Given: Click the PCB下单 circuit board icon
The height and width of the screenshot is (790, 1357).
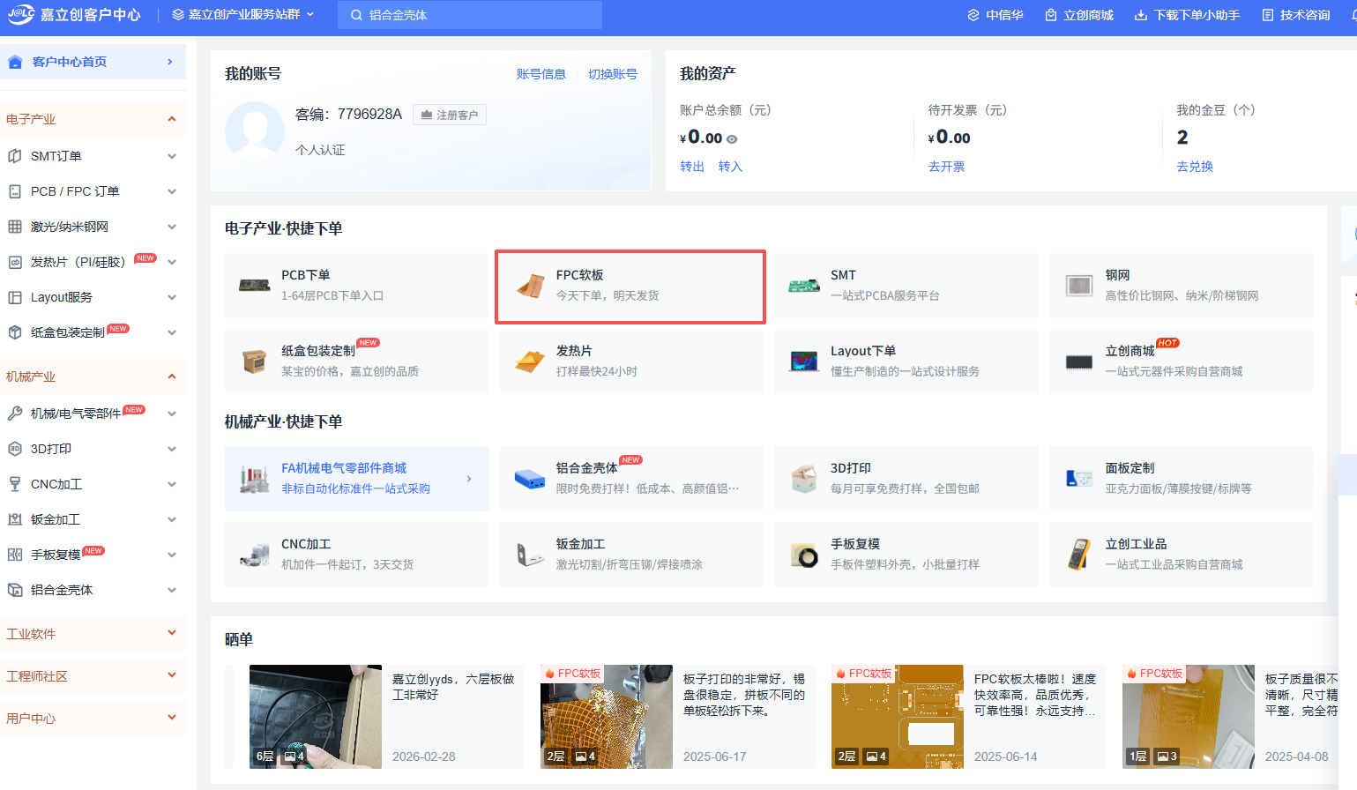Looking at the screenshot, I should [254, 286].
